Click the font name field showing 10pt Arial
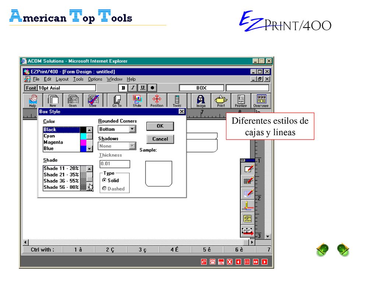 67,88
